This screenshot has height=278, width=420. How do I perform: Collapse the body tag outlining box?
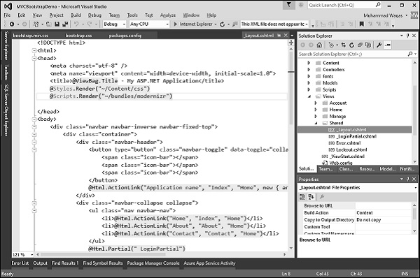(x=34, y=119)
